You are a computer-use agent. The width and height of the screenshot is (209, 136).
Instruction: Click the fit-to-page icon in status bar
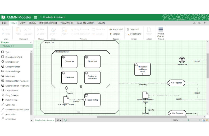coord(203,120)
